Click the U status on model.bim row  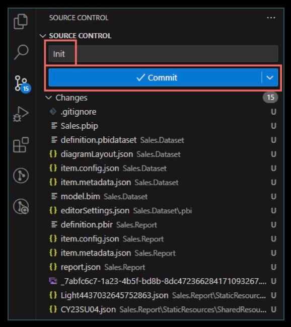pos(273,196)
